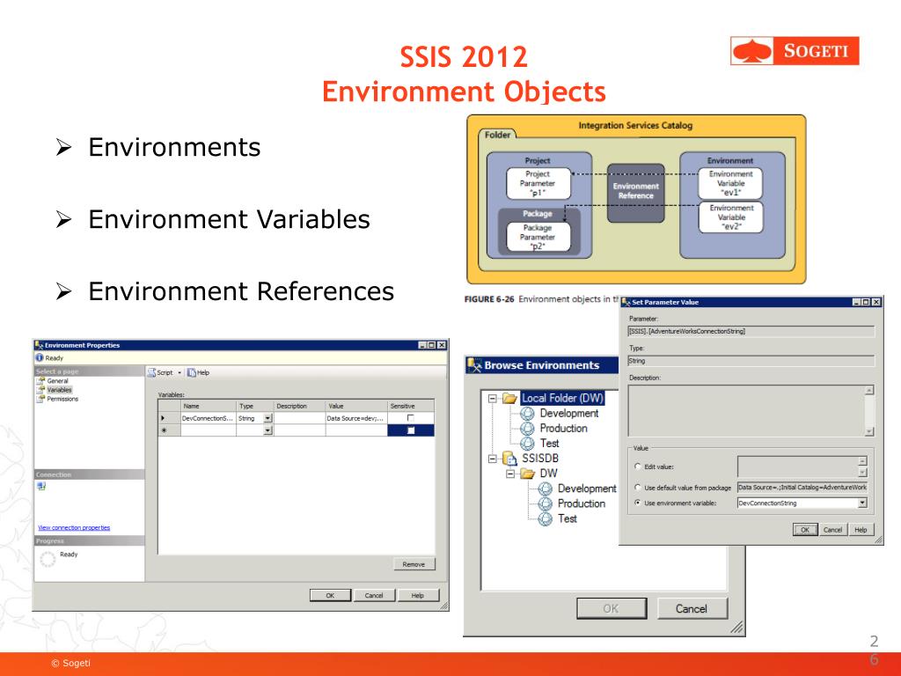Image resolution: width=901 pixels, height=676 pixels.
Task: Click the General page icon
Action: click(40, 380)
